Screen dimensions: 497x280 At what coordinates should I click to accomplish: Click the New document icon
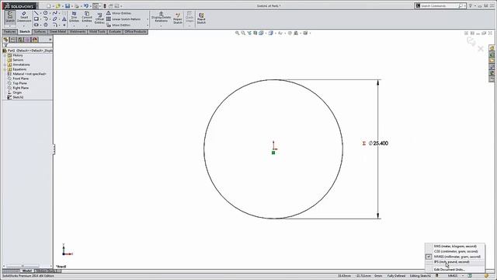(x=48, y=5)
